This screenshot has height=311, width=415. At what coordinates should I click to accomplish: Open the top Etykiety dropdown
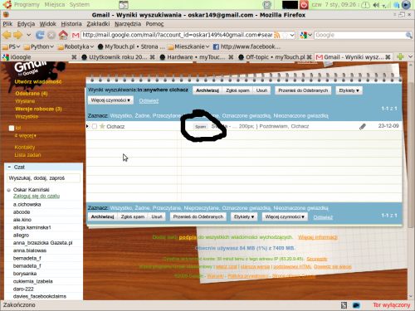click(349, 90)
